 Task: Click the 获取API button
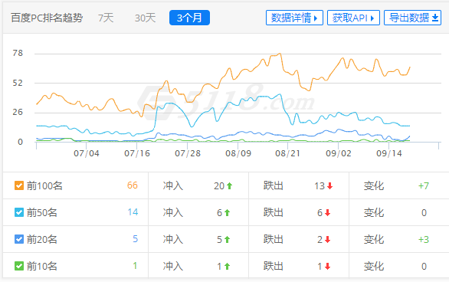tap(353, 18)
